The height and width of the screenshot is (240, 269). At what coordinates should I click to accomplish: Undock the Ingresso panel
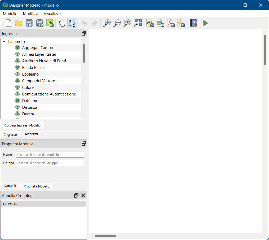click(83, 33)
